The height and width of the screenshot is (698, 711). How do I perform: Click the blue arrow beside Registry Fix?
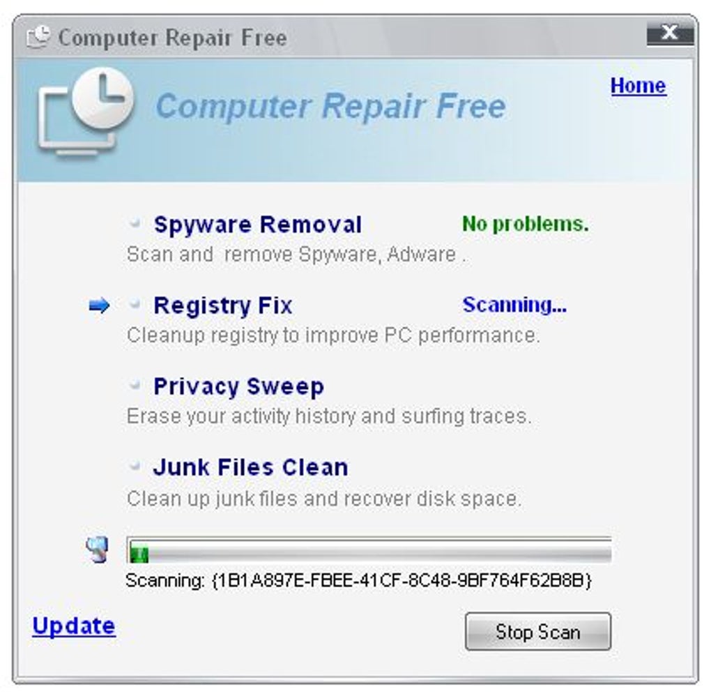99,305
